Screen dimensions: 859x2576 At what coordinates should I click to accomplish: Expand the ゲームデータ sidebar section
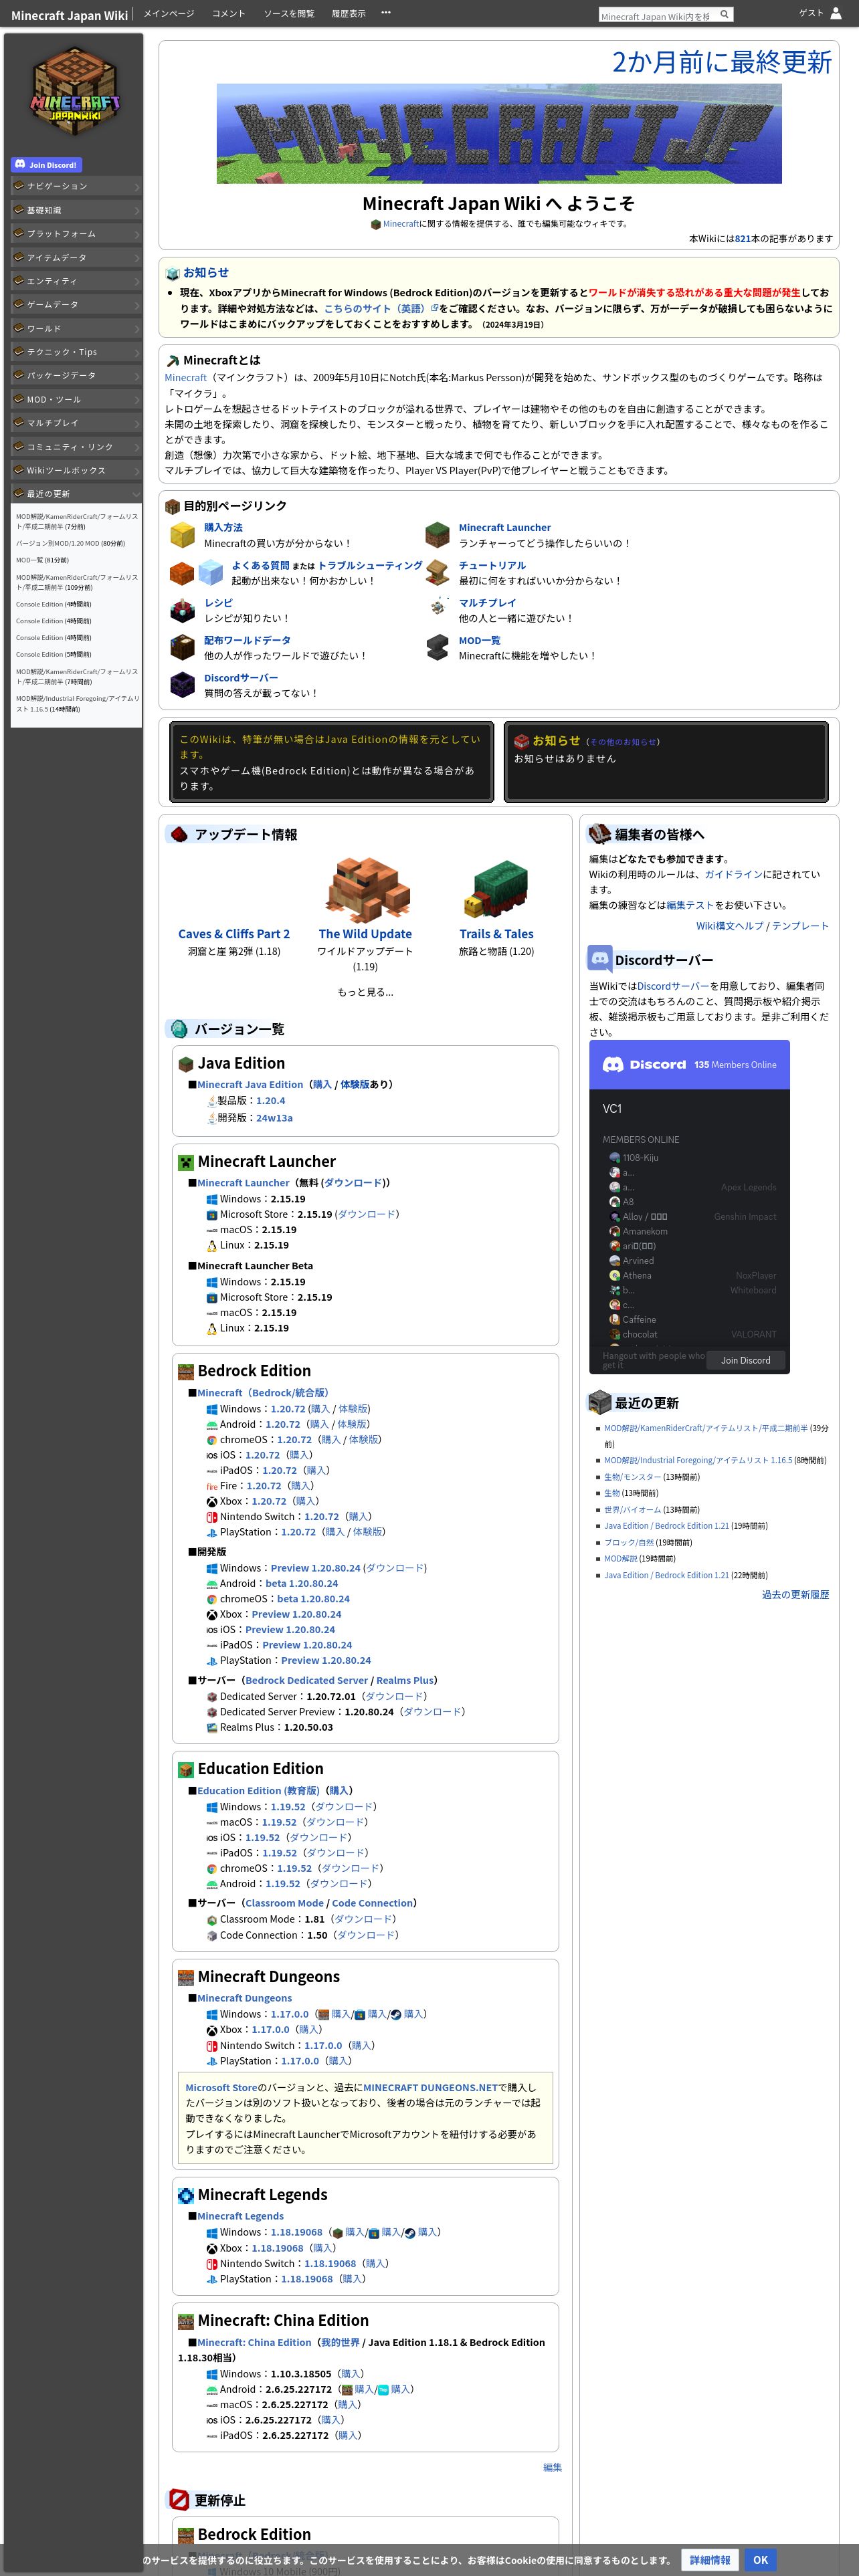click(76, 304)
